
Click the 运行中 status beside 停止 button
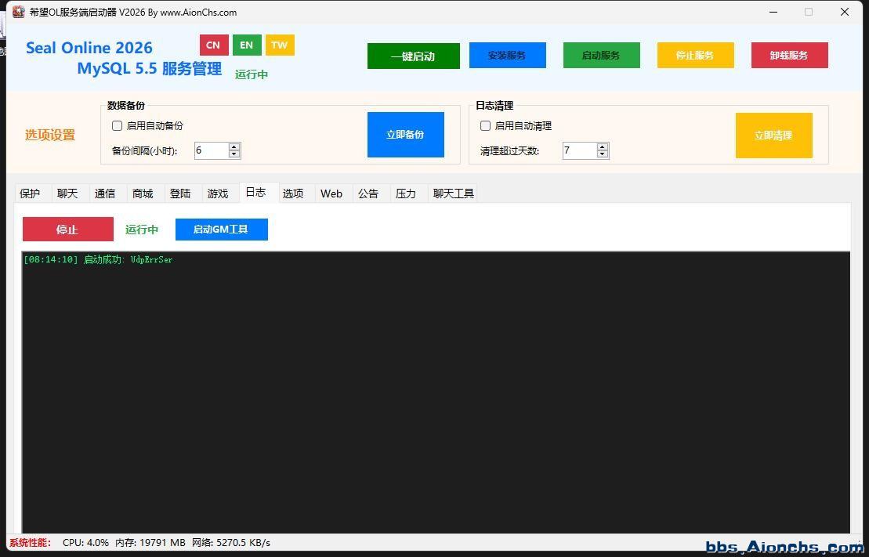point(142,230)
